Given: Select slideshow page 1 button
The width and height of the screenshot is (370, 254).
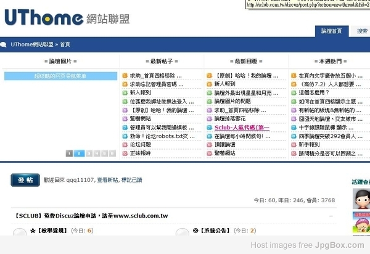Looking at the screenshot, I should pos(69,154).
